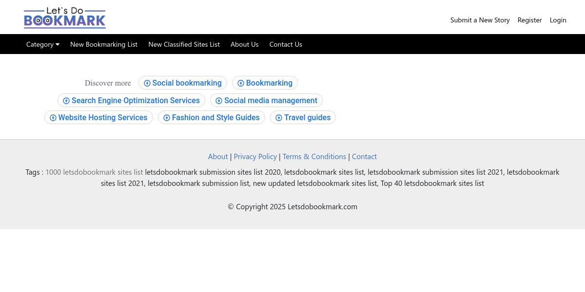Select the Social bookmarking topic chip

183,83
